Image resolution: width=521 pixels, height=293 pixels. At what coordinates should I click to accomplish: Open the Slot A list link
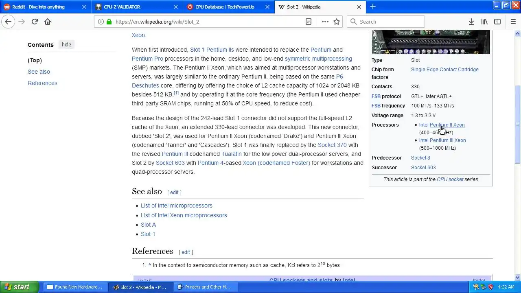coord(148,225)
